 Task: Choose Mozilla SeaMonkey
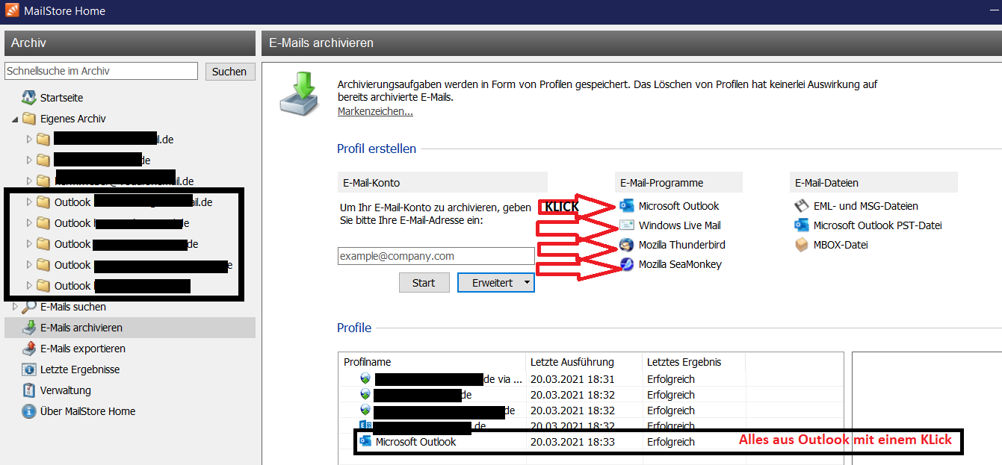point(680,264)
